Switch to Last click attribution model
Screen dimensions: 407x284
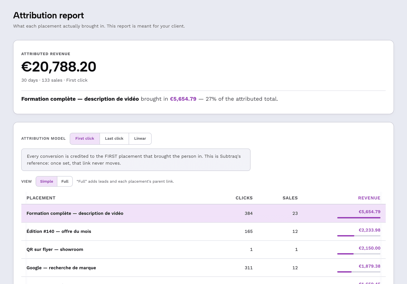(114, 139)
